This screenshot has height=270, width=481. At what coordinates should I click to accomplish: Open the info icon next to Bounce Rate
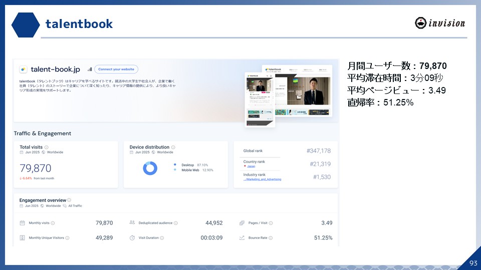point(271,238)
